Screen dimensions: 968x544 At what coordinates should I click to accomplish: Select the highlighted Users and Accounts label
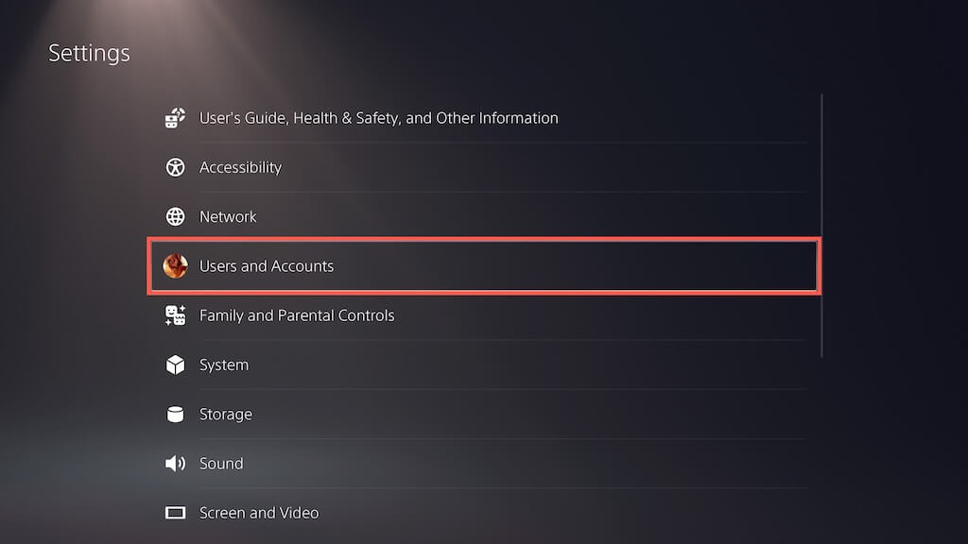pyautogui.click(x=267, y=266)
